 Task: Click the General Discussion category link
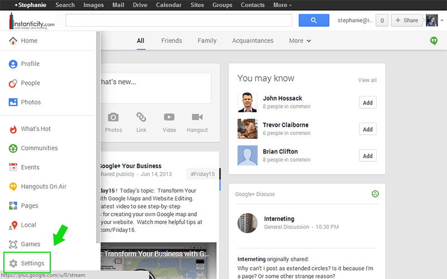pyautogui.click(x=287, y=227)
